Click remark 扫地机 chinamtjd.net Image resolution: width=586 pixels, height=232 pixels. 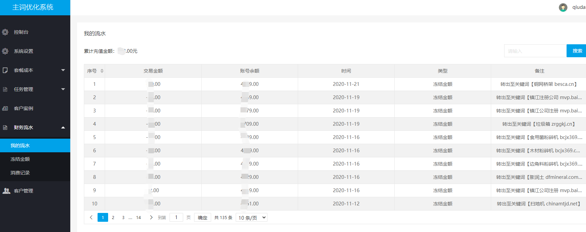click(x=539, y=204)
